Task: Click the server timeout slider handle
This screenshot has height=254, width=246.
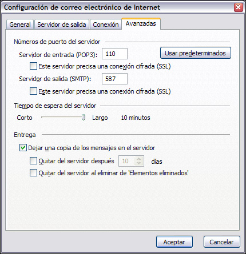Action: pos(84,118)
